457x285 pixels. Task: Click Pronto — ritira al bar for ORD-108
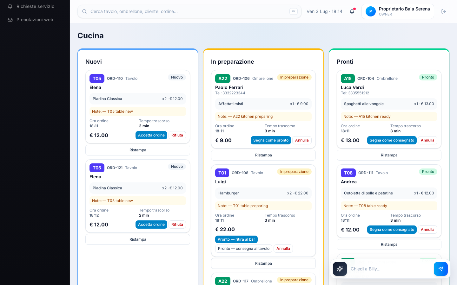tap(236, 239)
